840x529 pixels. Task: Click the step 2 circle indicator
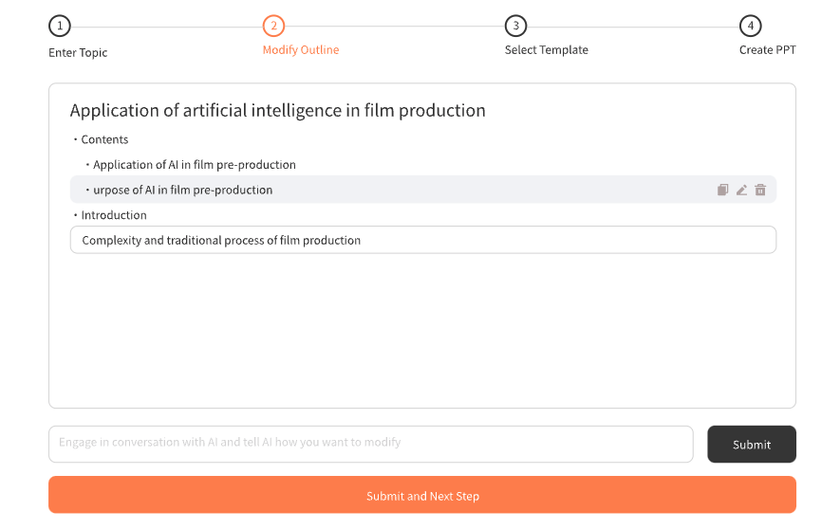(x=273, y=26)
